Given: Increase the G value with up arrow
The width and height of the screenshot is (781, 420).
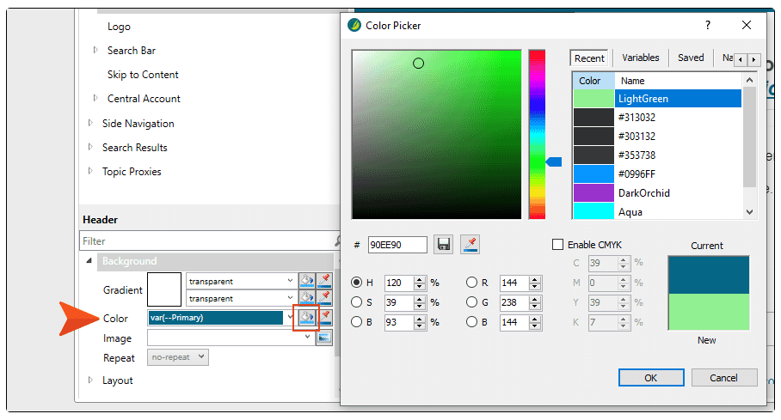Looking at the screenshot, I should click(535, 299).
